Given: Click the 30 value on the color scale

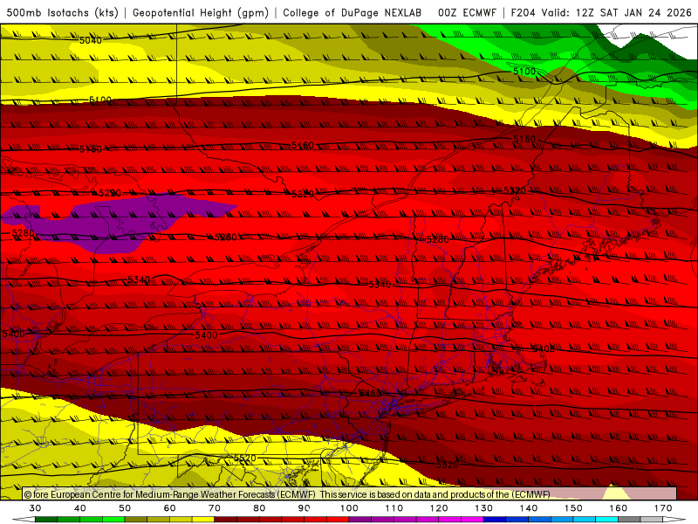Looking at the screenshot, I should tap(35, 508).
